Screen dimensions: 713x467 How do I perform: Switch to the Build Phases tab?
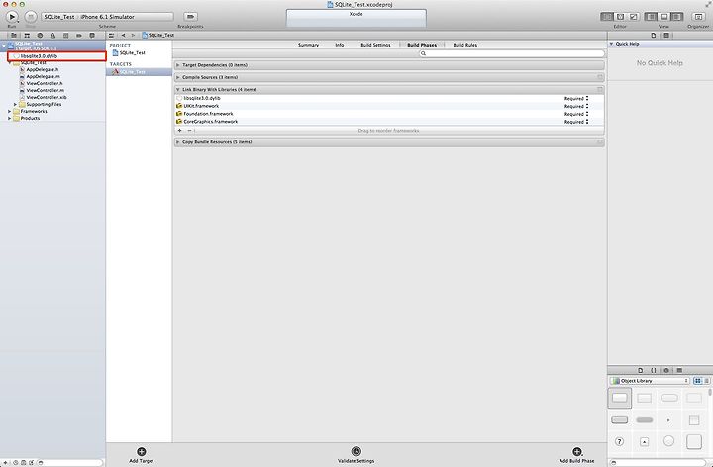[x=422, y=45]
